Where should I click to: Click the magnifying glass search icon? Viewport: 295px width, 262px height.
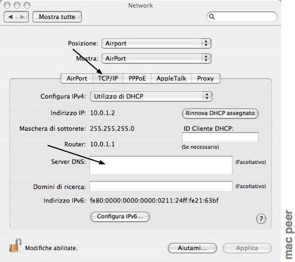click(212, 17)
